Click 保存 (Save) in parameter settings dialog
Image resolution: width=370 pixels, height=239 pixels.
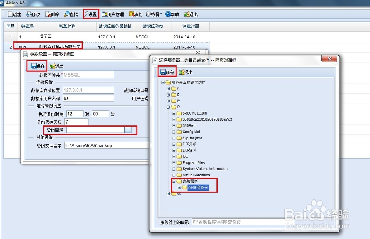(x=38, y=66)
